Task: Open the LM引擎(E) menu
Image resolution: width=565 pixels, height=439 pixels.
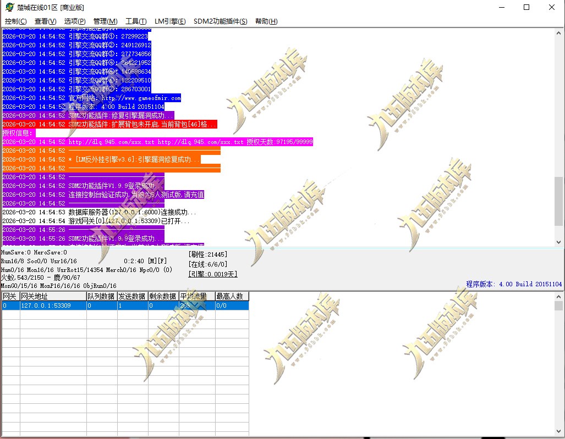Action: [x=170, y=21]
